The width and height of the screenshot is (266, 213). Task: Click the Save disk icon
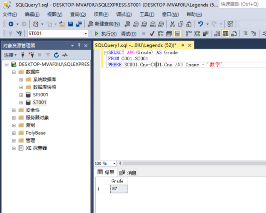coord(71,24)
